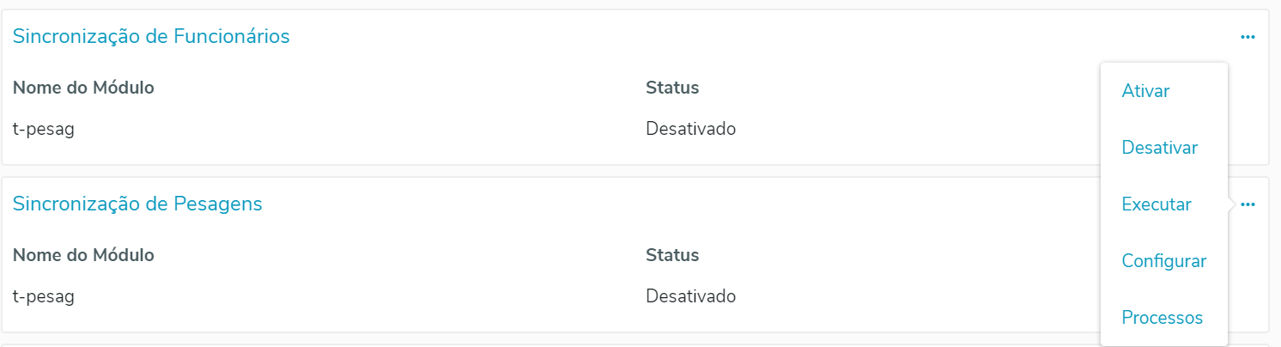Click Desativado status in the Funcionários card
The image size is (1281, 347).
[690, 129]
